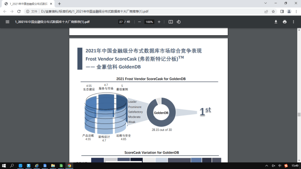Viewport: 301px width, 169px height.
Task: Open File Explorer from taskbar
Action: pyautogui.click(x=53, y=166)
